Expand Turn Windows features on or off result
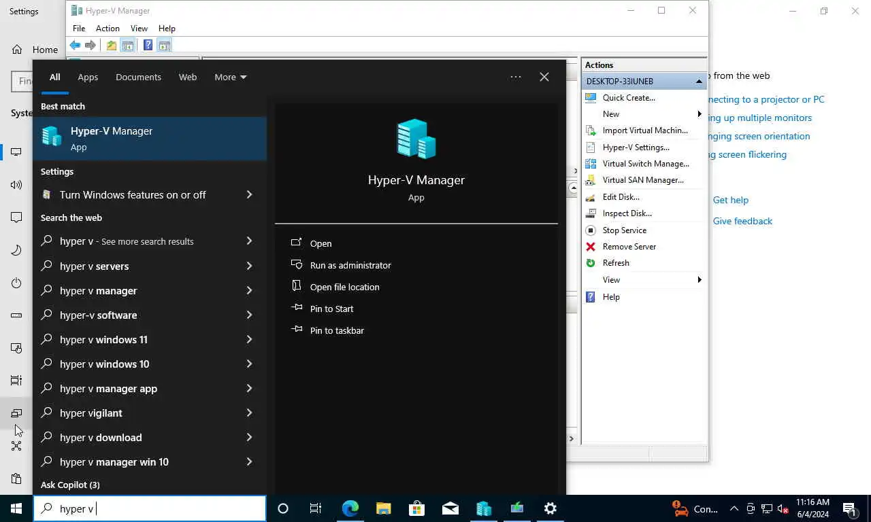 [249, 195]
